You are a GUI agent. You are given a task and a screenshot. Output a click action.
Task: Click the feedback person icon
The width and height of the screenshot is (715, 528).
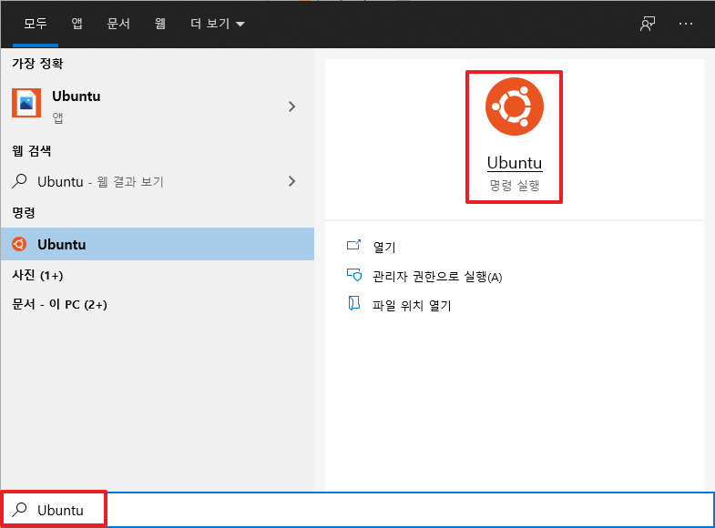648,24
